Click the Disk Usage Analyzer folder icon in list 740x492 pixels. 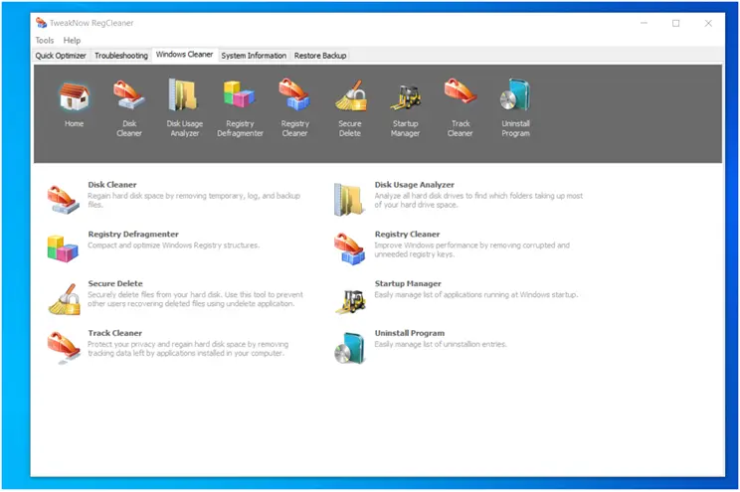tap(350, 200)
